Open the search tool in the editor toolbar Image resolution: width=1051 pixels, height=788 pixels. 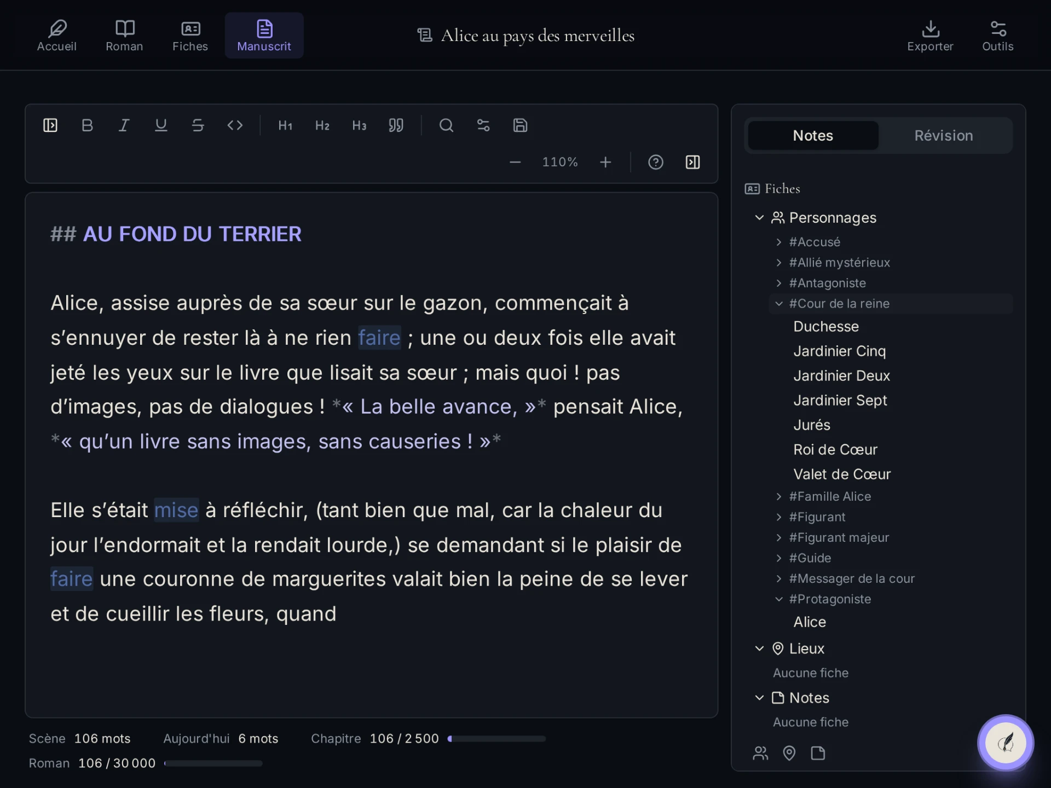pyautogui.click(x=446, y=125)
